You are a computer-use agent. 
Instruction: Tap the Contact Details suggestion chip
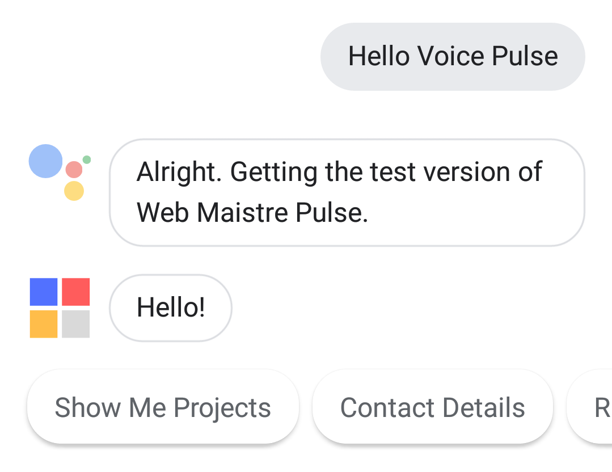point(432,406)
